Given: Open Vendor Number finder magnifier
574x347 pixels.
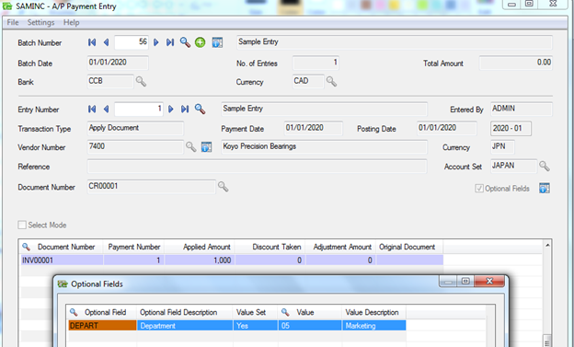Looking at the screenshot, I should point(190,147).
